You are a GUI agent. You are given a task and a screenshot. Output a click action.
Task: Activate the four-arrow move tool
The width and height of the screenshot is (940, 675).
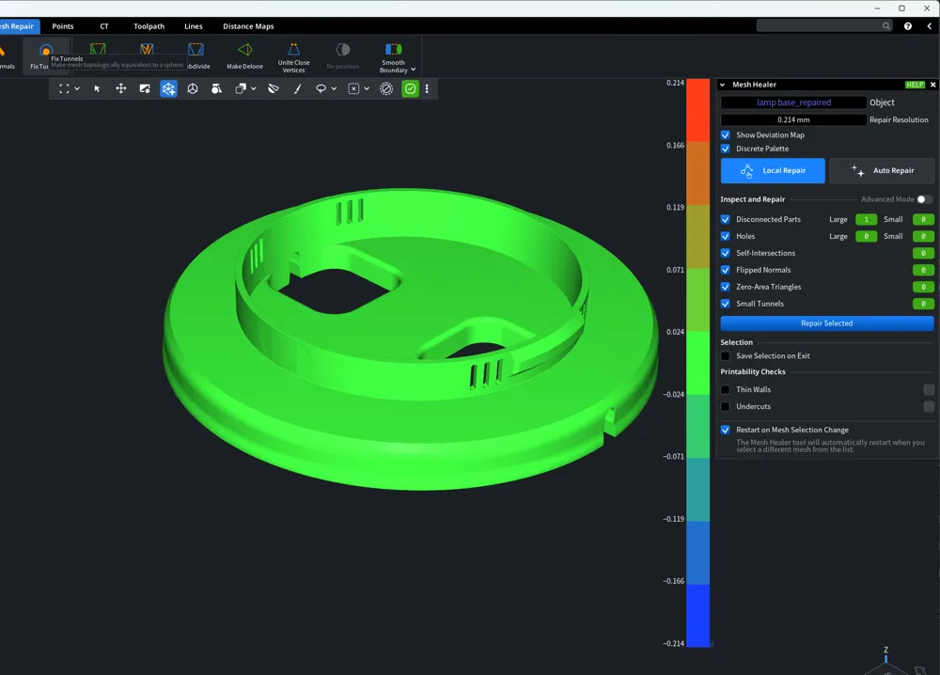pyautogui.click(x=120, y=88)
